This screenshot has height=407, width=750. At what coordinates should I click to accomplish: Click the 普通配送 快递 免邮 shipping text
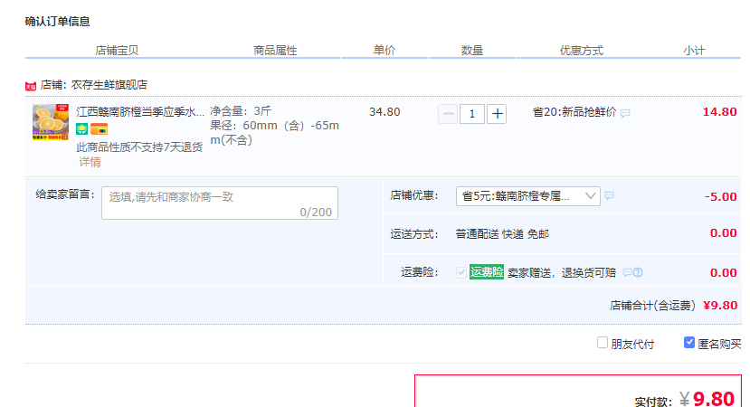click(x=502, y=234)
